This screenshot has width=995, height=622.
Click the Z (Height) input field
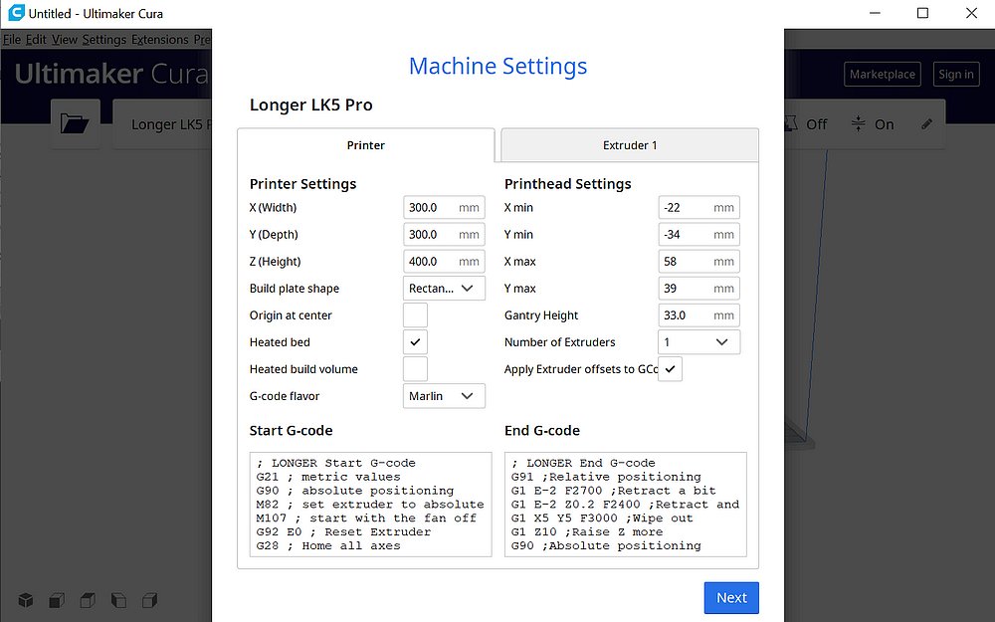(x=444, y=262)
